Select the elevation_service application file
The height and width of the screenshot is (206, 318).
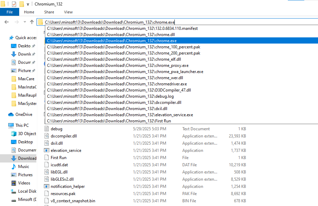click(x=66, y=150)
